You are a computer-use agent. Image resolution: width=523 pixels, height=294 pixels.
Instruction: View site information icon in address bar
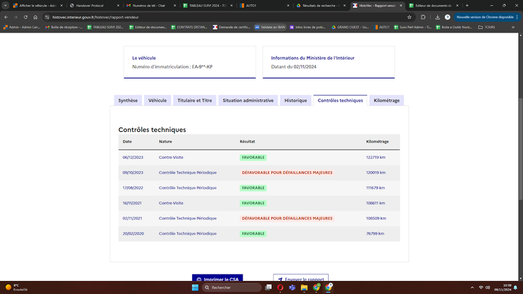pyautogui.click(x=47, y=17)
